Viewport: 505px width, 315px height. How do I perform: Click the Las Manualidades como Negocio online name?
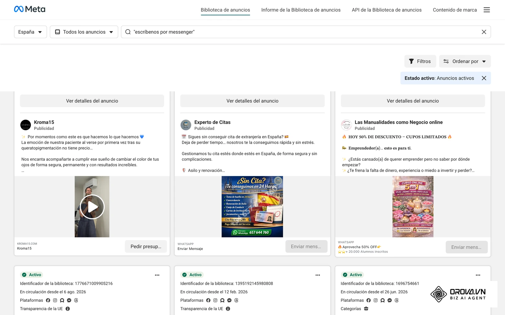click(x=399, y=122)
